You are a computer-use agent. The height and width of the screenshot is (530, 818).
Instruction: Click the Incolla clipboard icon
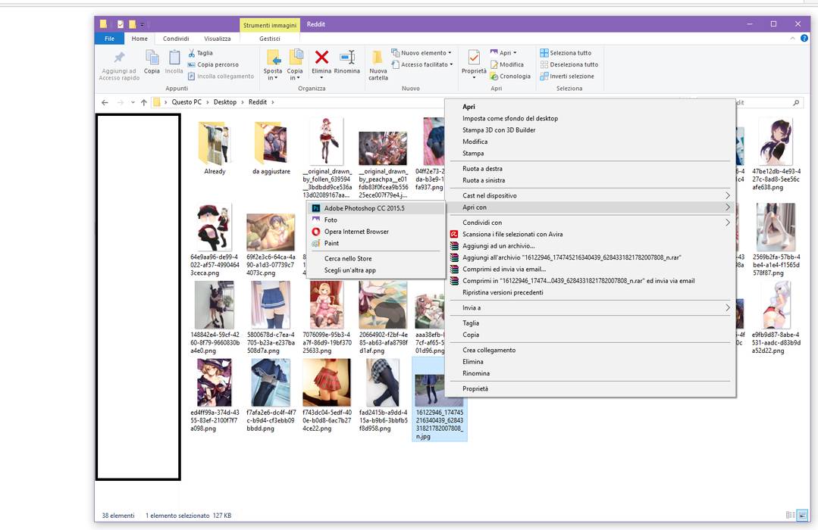(x=174, y=61)
